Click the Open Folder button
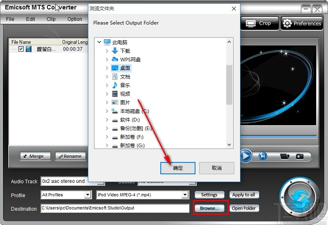 point(244,208)
